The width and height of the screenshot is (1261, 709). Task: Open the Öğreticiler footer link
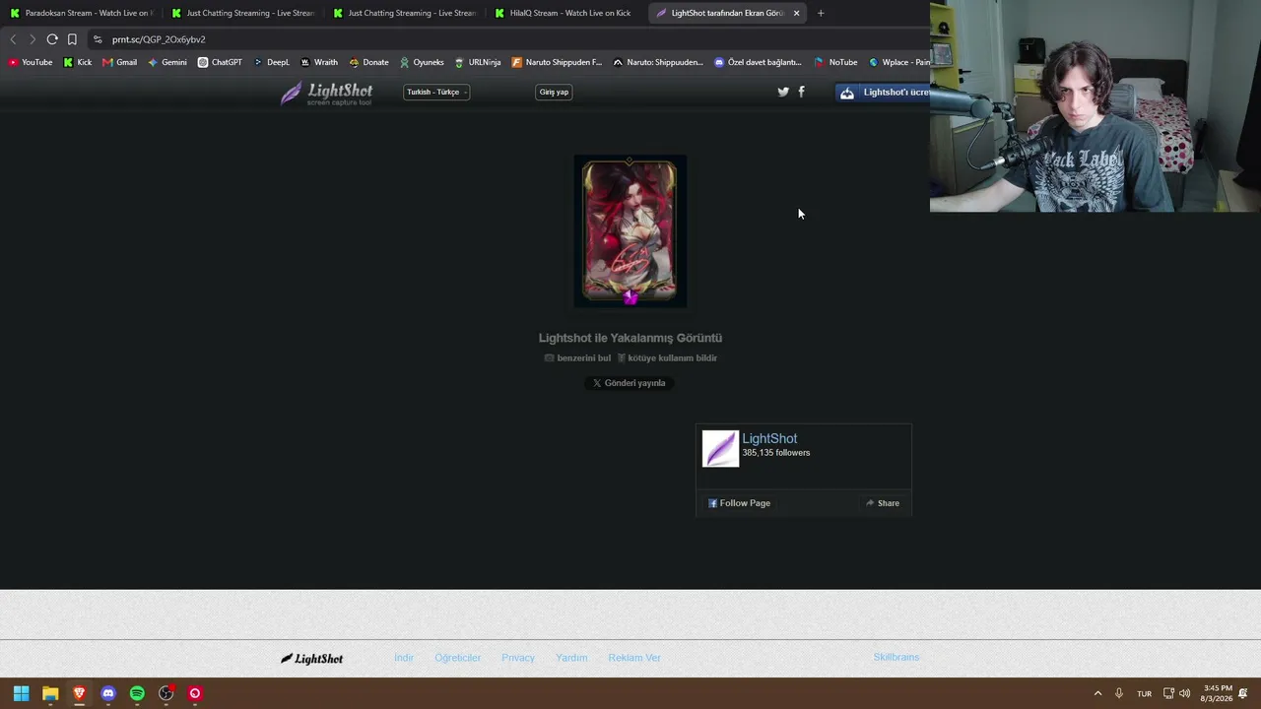[x=458, y=658]
